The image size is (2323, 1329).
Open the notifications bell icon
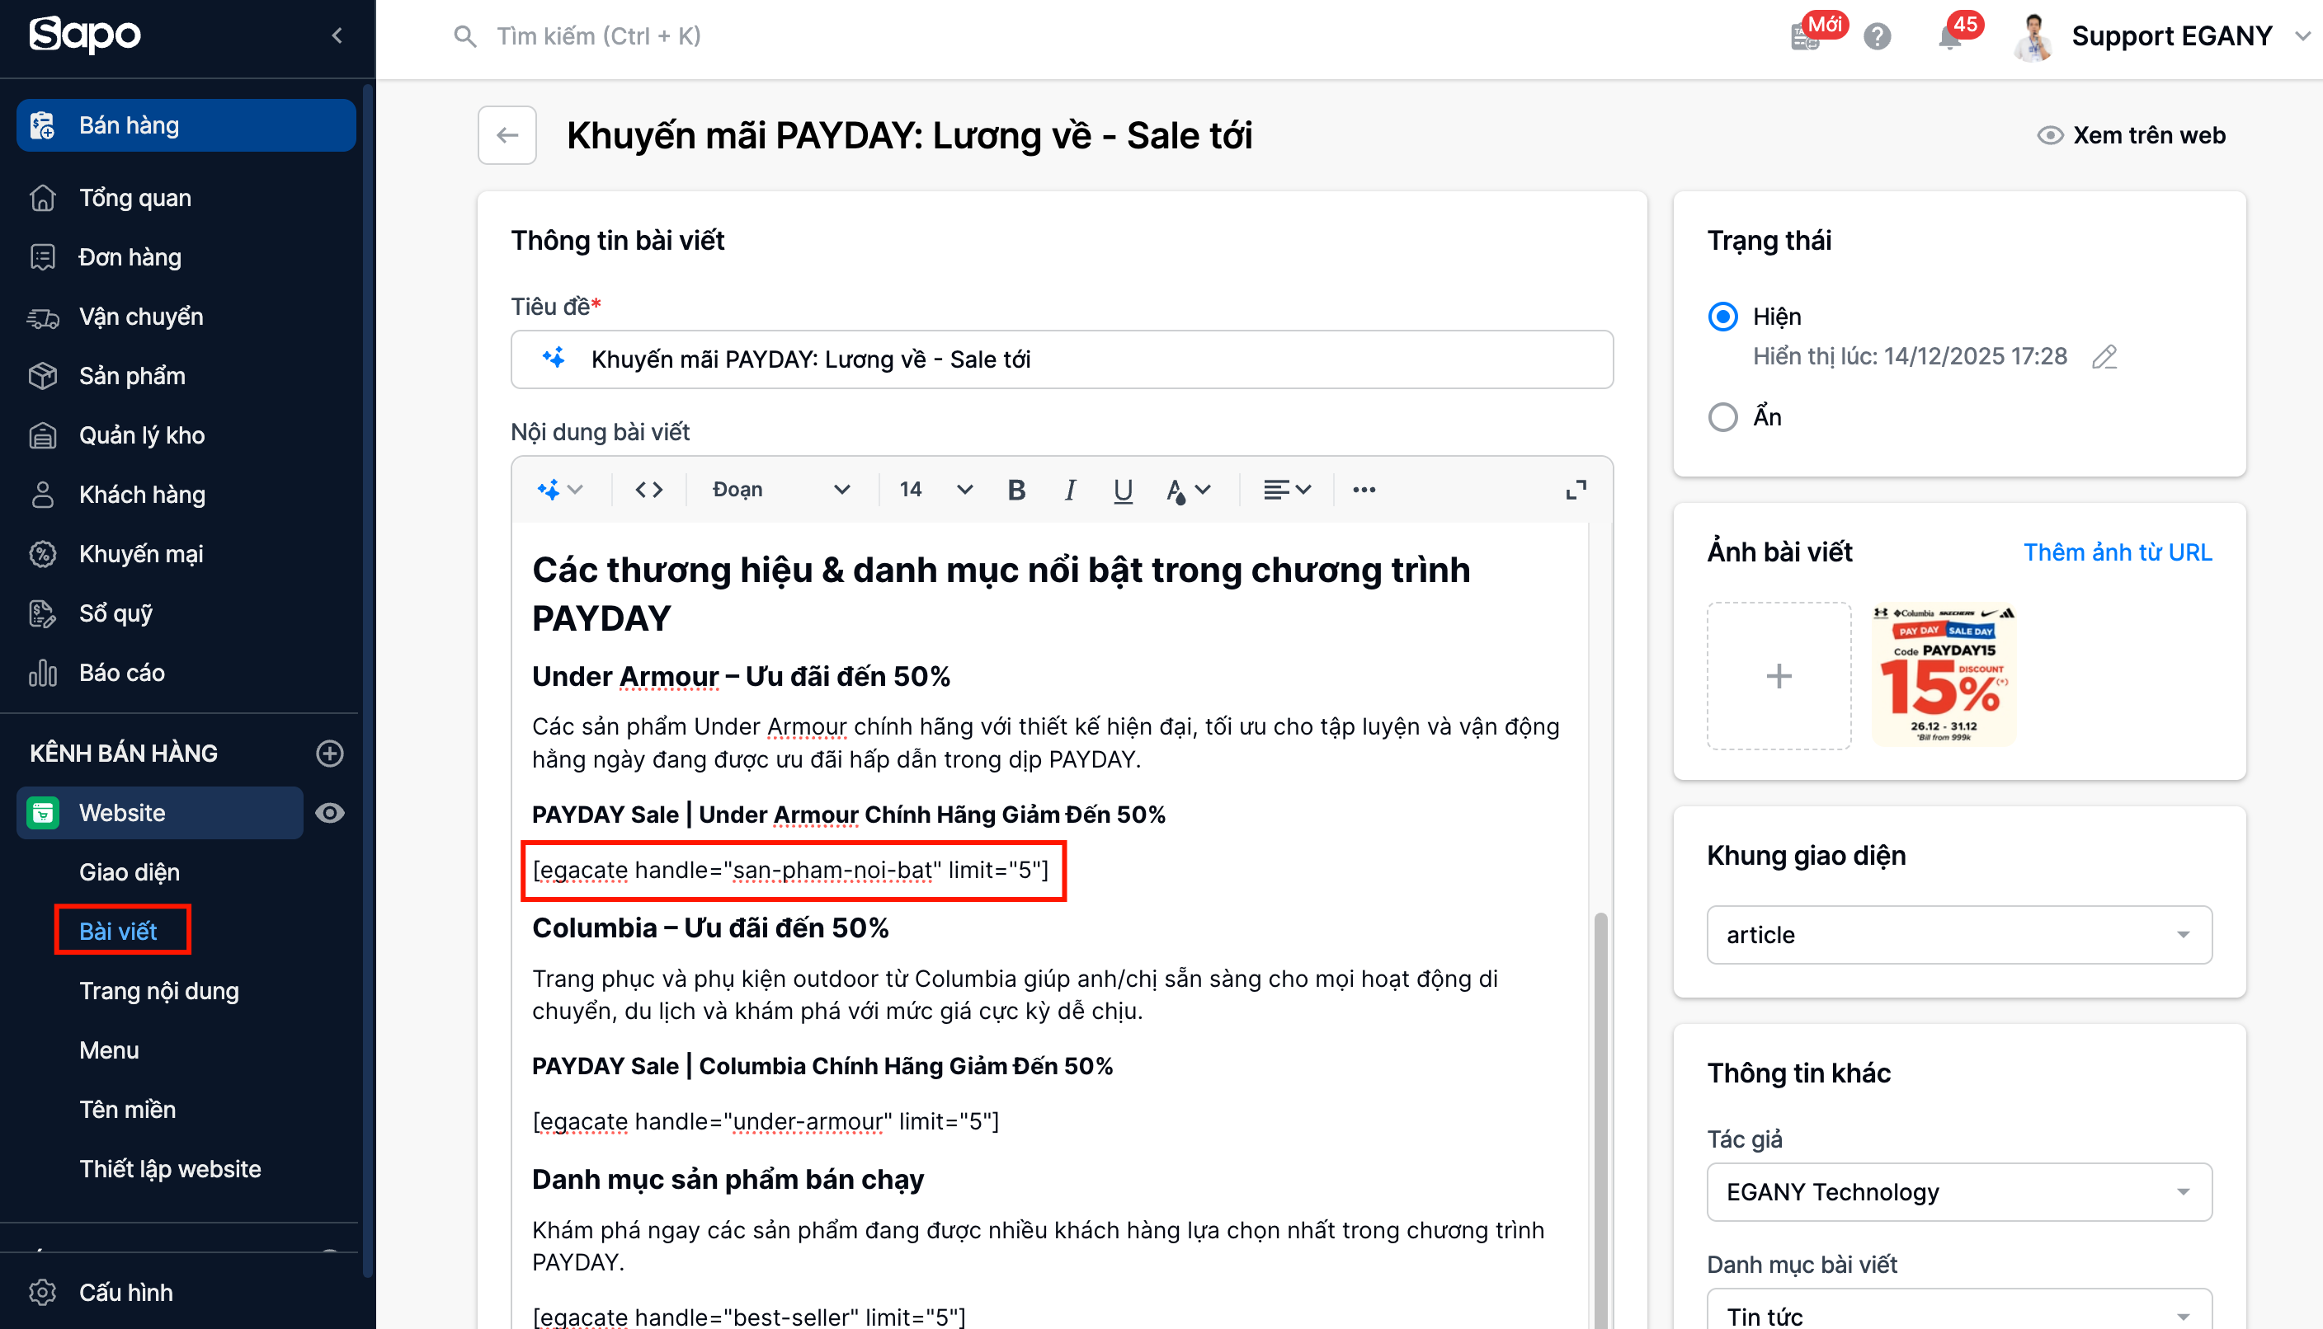tap(1948, 36)
